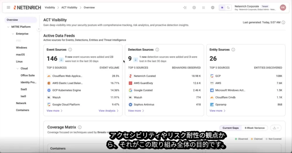Select Windows in the sidebar
The image size is (292, 153).
[x=21, y=48]
